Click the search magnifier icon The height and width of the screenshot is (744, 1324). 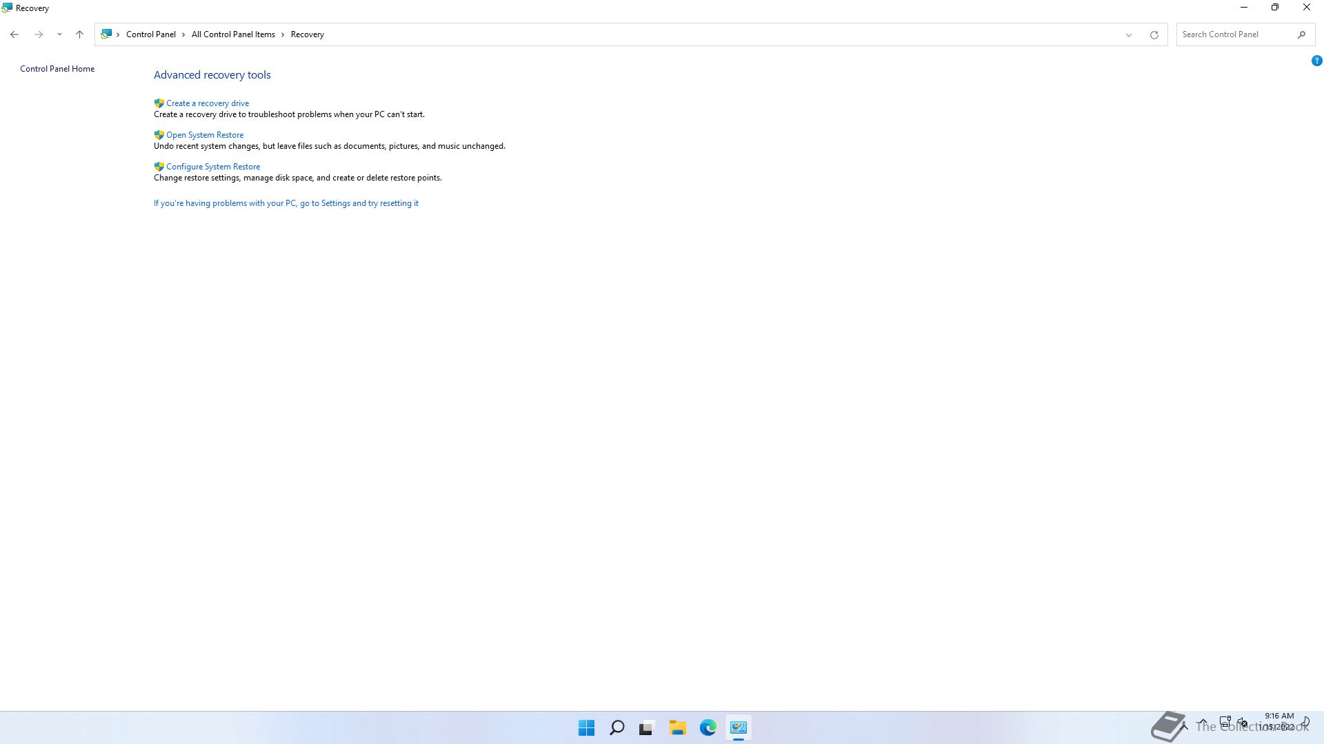1301,34
